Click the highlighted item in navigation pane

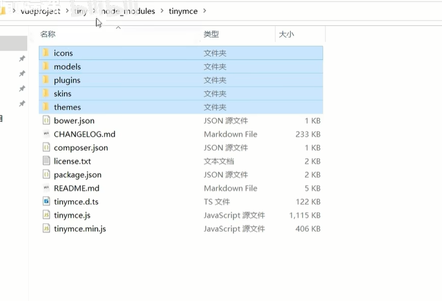pyautogui.click(x=13, y=43)
